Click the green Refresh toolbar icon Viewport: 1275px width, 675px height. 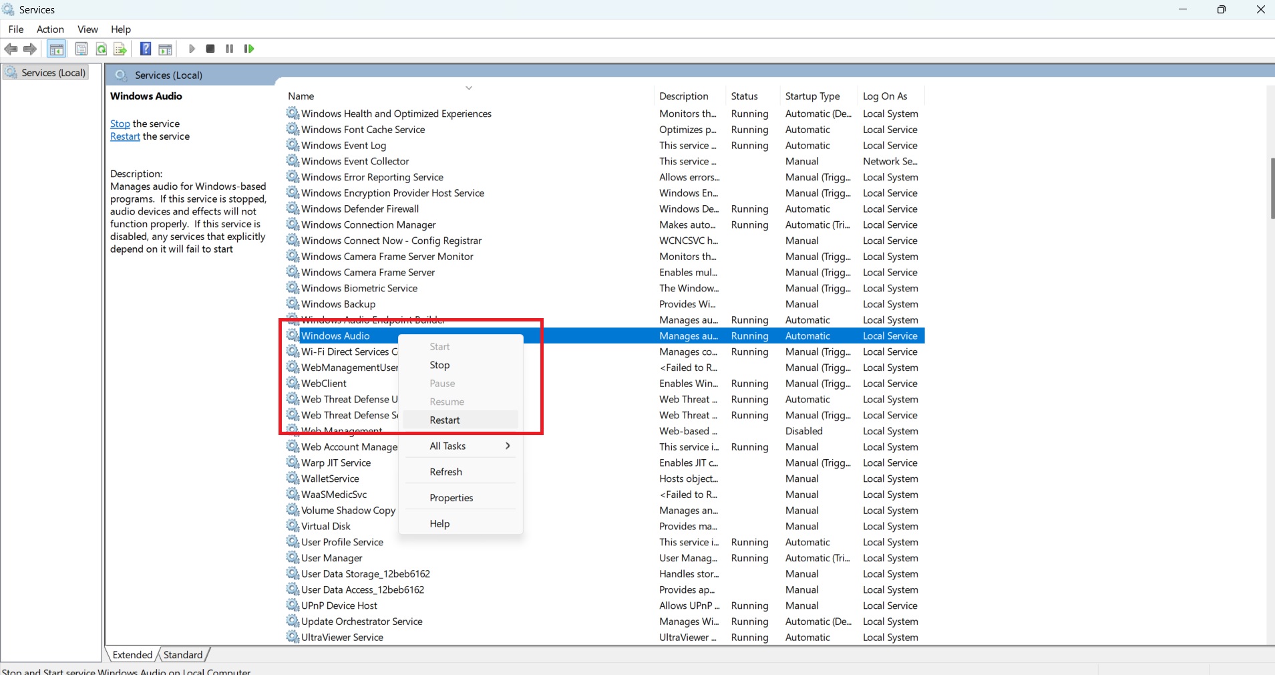(x=101, y=49)
